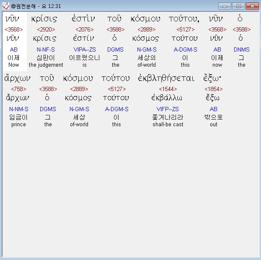Click the English gloss "prince"
This screenshot has width=261, height=260.
18,124
